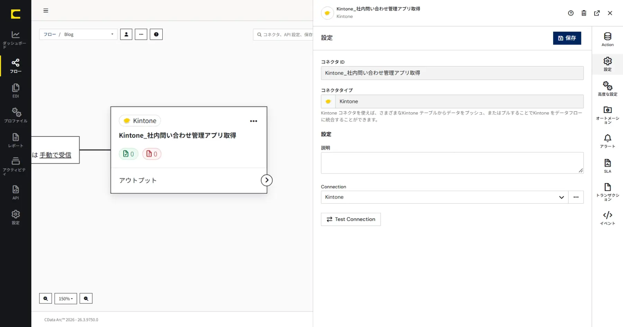Click the Kintone connector card ellipsis menu
The image size is (623, 327).
tap(254, 121)
